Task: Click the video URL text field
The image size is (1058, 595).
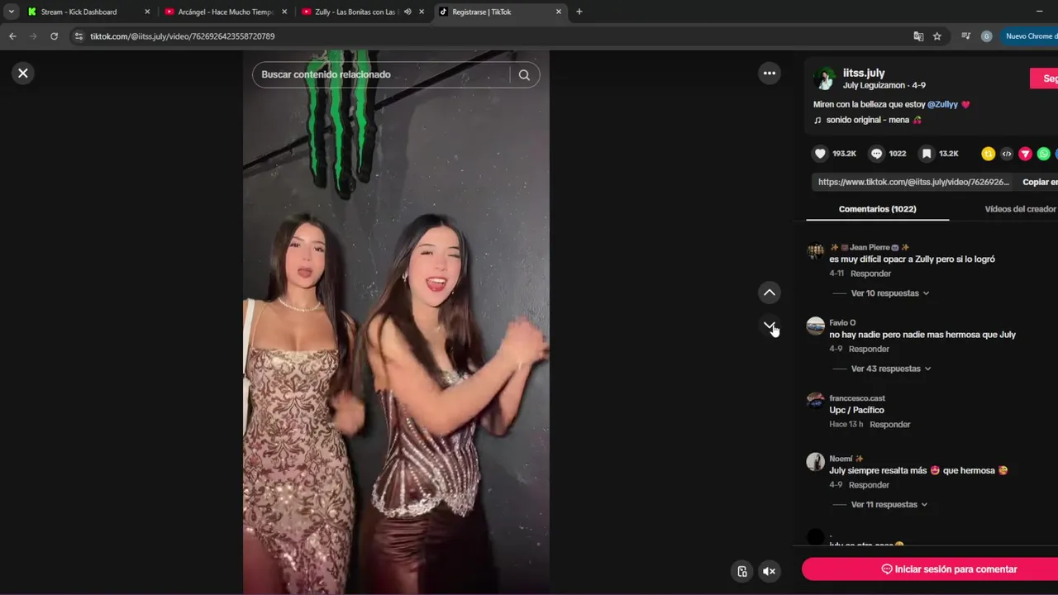Action: click(913, 182)
